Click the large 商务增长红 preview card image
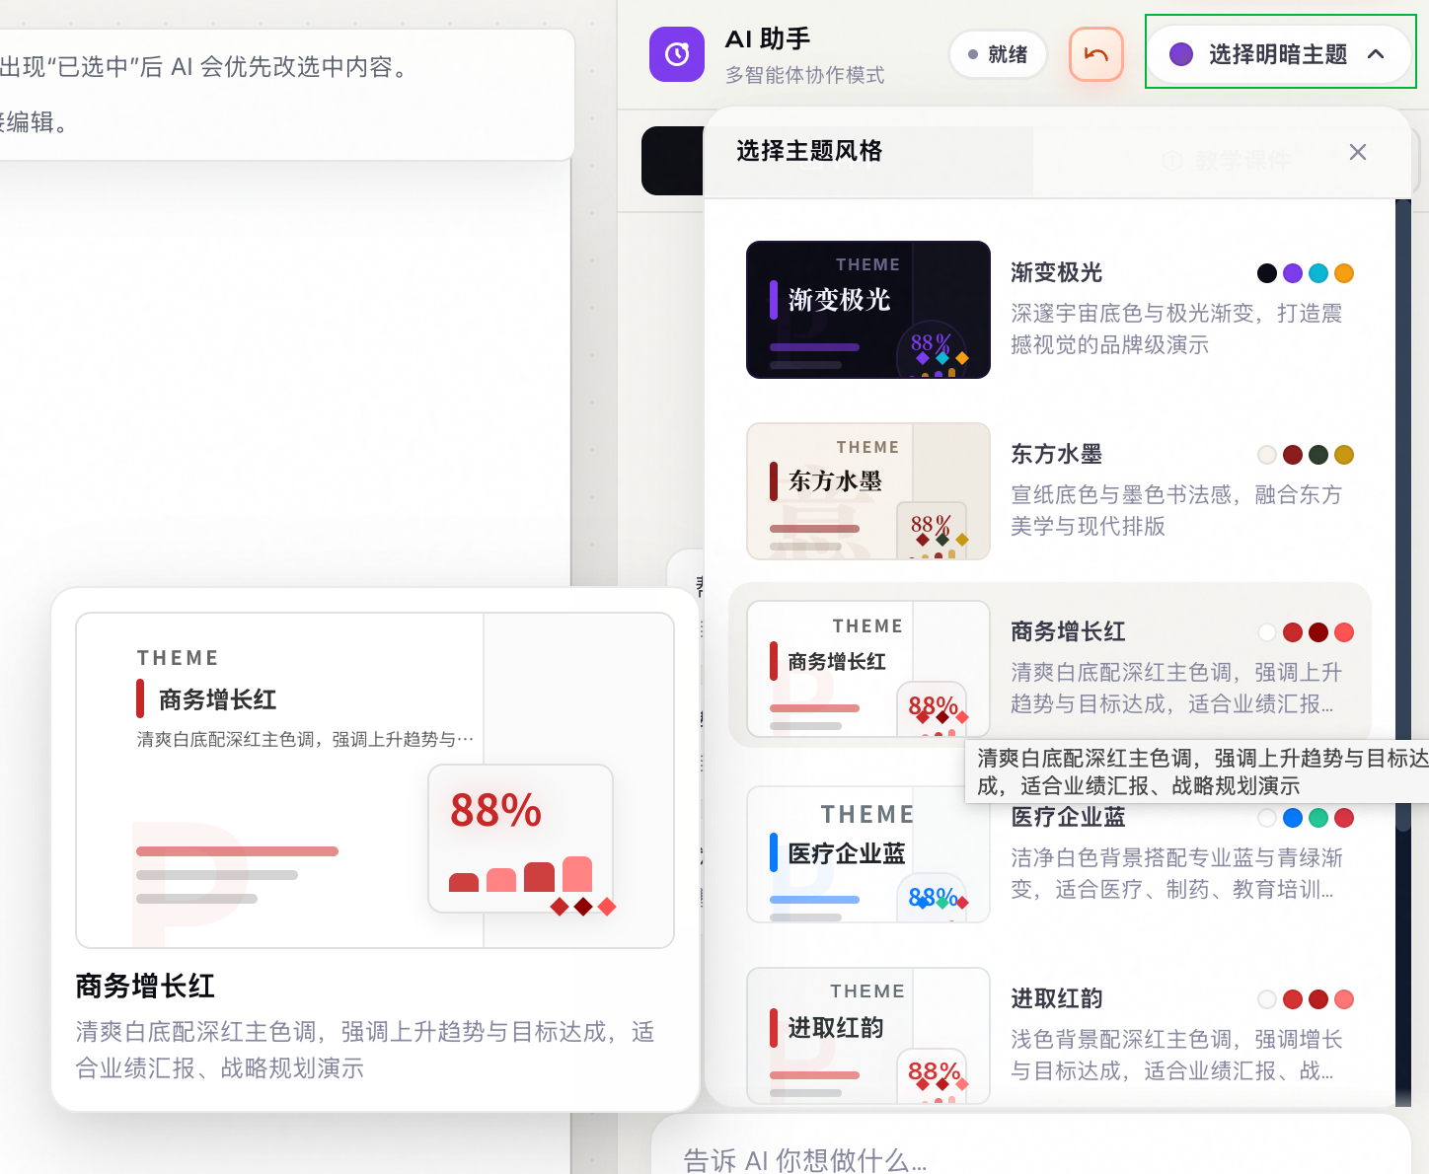The width and height of the screenshot is (1429, 1174). (375, 780)
